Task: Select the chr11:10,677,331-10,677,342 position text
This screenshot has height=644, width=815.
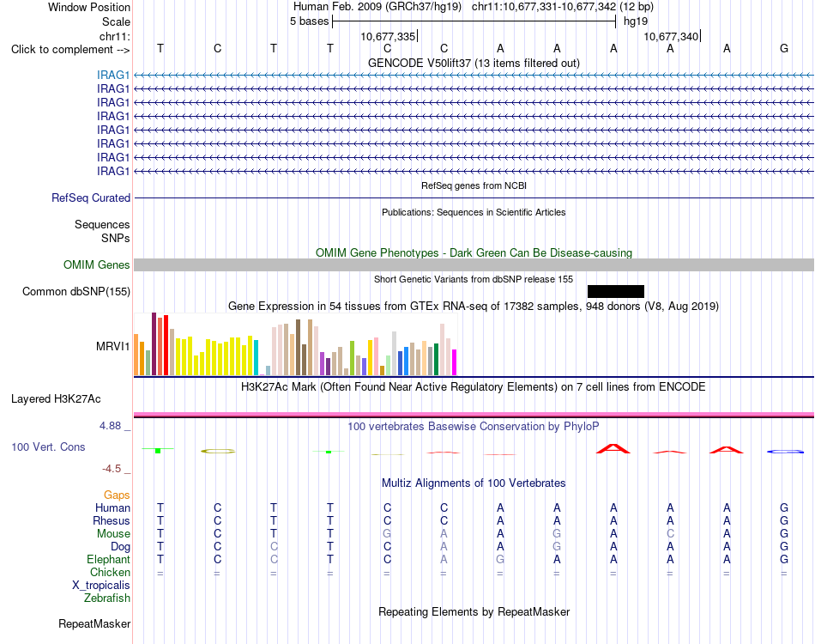Action: 544,7
